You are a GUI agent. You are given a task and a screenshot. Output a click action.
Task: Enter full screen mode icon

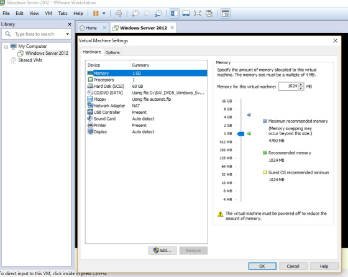198,14
